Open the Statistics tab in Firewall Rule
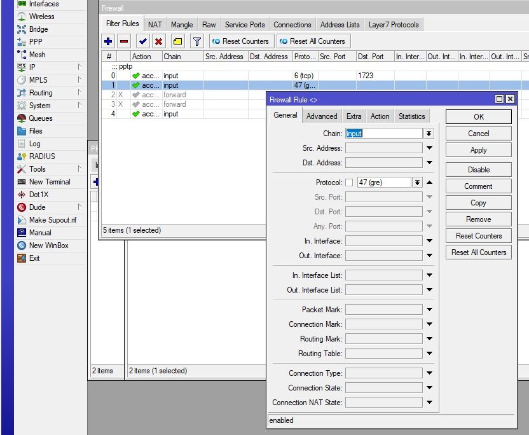529x435 pixels. [411, 116]
